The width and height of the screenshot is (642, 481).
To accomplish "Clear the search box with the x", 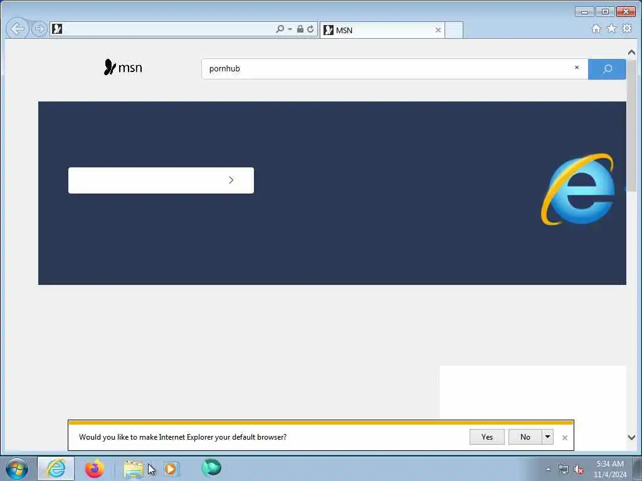I will 577,68.
